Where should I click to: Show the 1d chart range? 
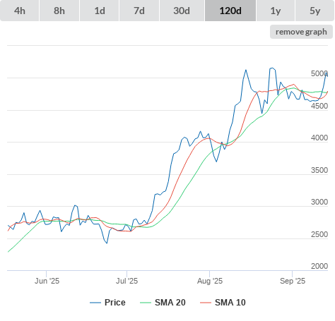coord(100,11)
